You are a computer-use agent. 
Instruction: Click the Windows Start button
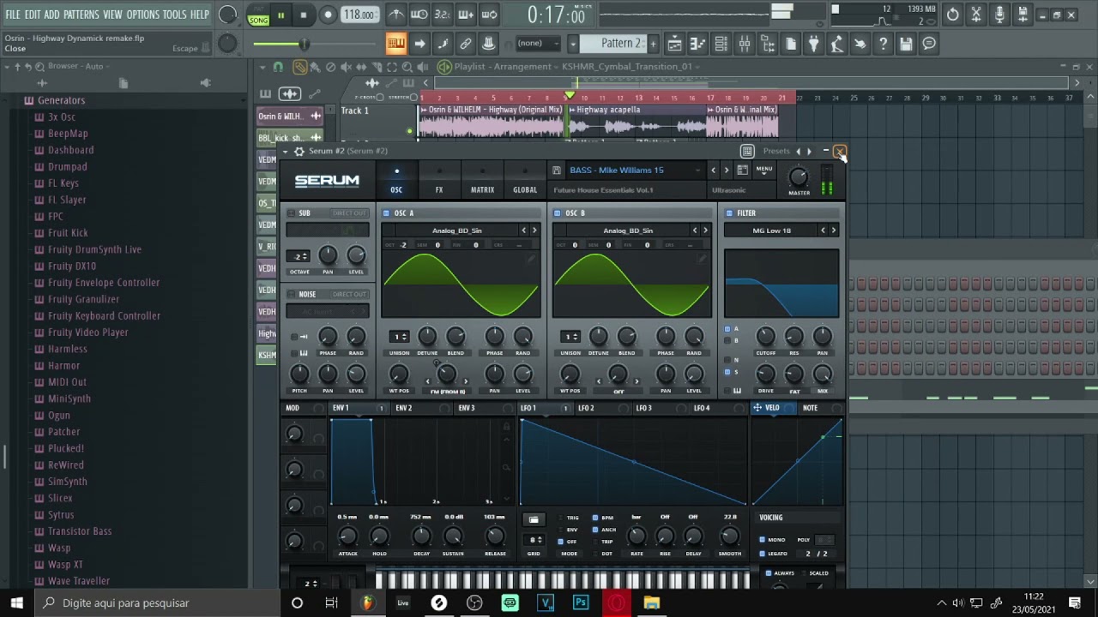tap(16, 603)
